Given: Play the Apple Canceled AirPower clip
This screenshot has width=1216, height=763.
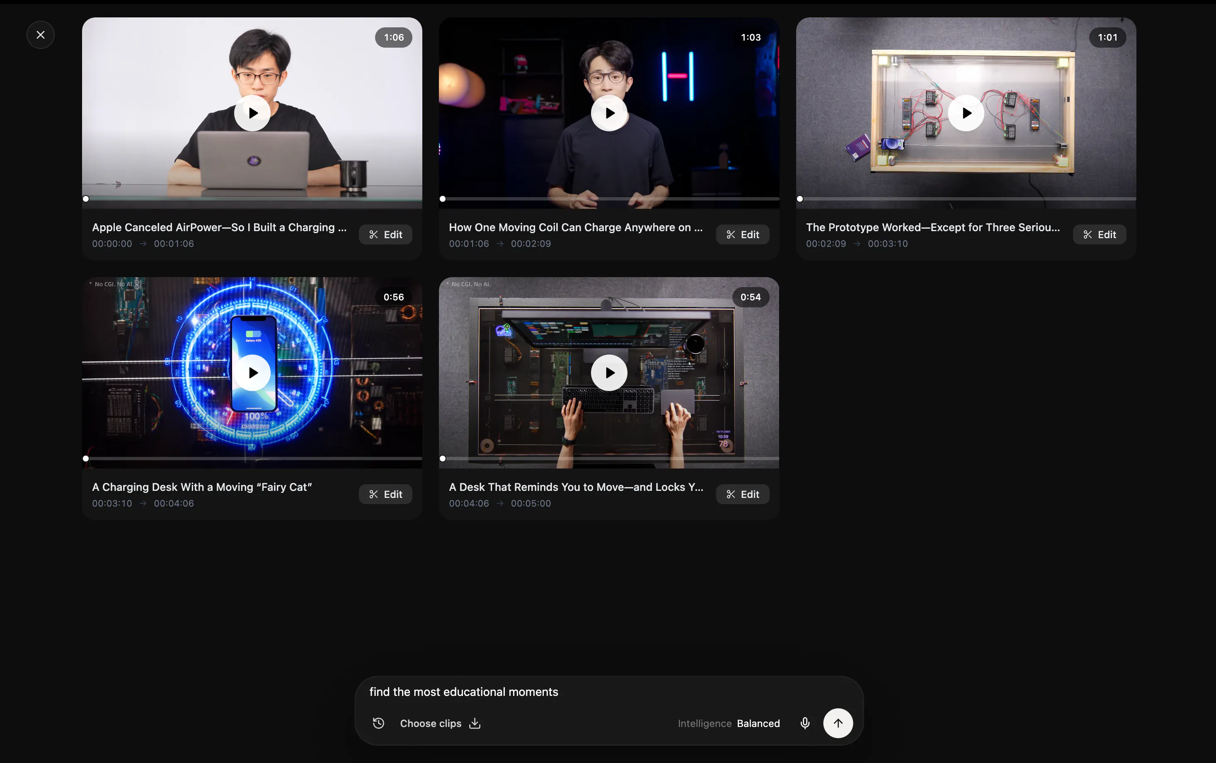Looking at the screenshot, I should pos(252,113).
